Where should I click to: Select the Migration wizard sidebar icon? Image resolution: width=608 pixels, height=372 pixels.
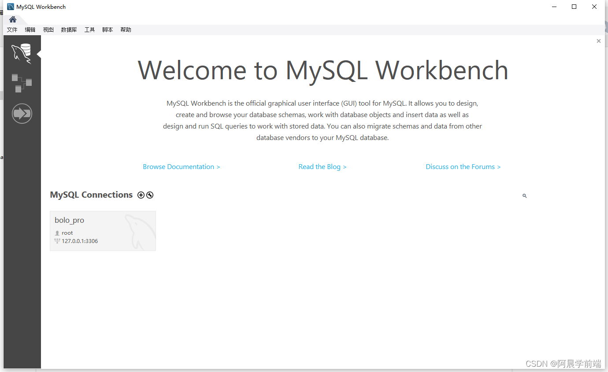[x=22, y=114]
